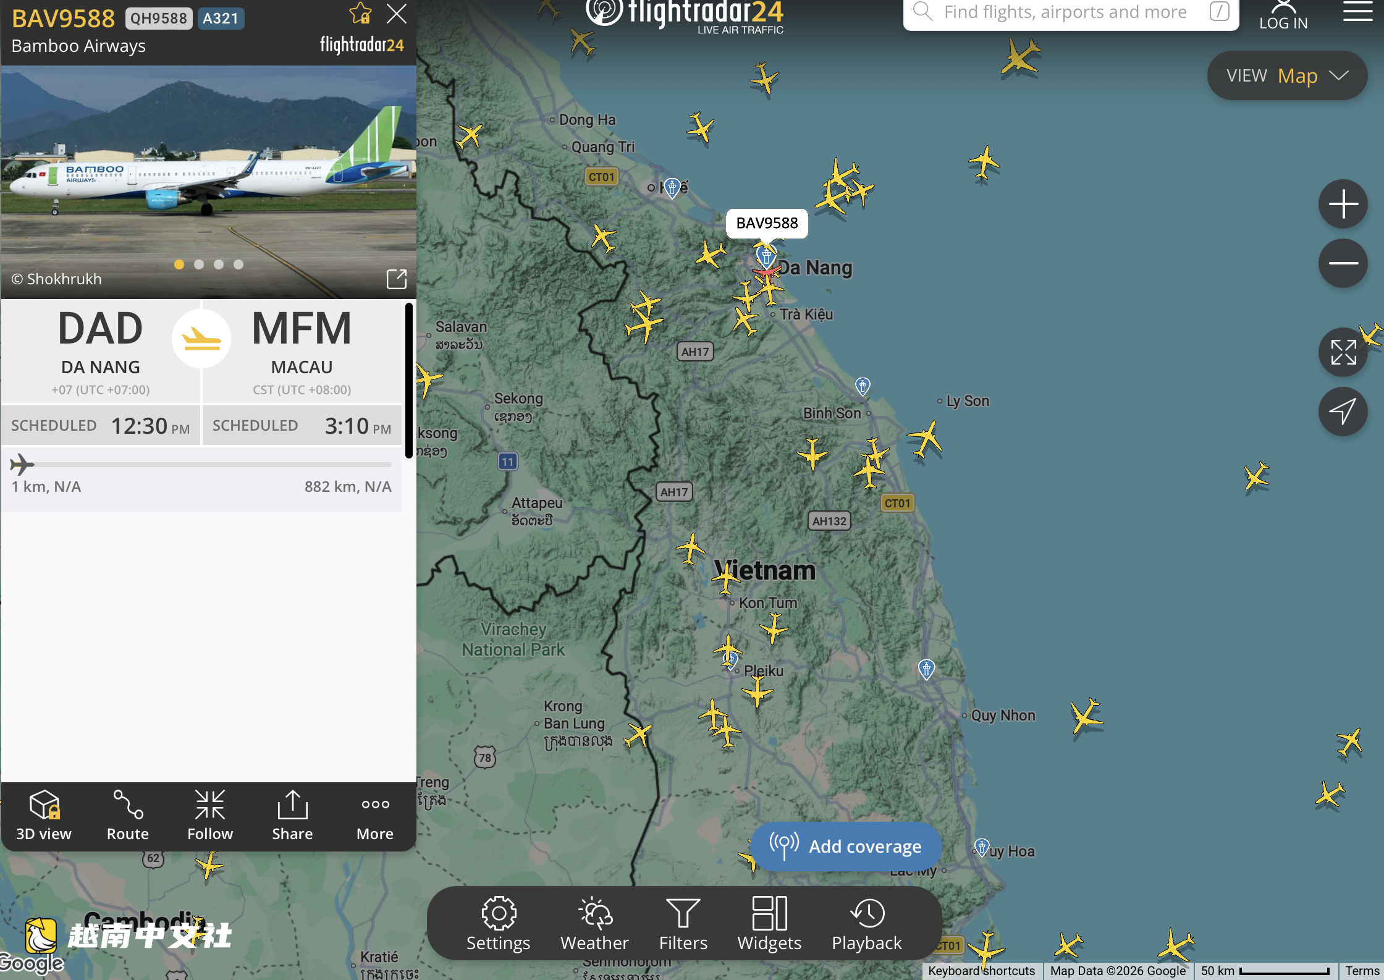Click the LOG IN button
The width and height of the screenshot is (1384, 980).
[1284, 15]
